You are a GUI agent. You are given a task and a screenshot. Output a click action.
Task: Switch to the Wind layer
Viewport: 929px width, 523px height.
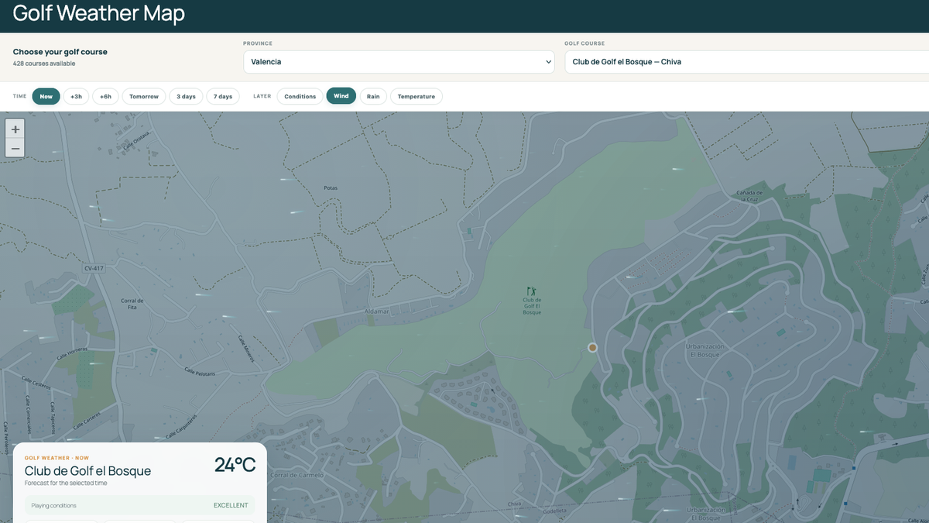point(341,96)
